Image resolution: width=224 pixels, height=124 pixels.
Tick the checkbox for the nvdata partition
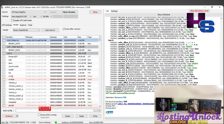click(4, 79)
